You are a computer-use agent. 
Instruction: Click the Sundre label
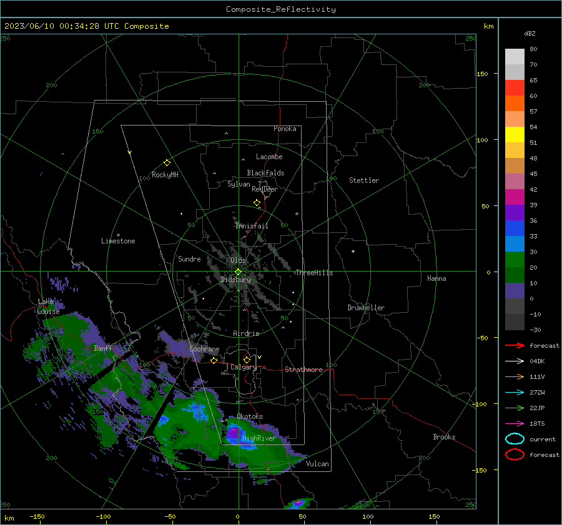(x=189, y=258)
